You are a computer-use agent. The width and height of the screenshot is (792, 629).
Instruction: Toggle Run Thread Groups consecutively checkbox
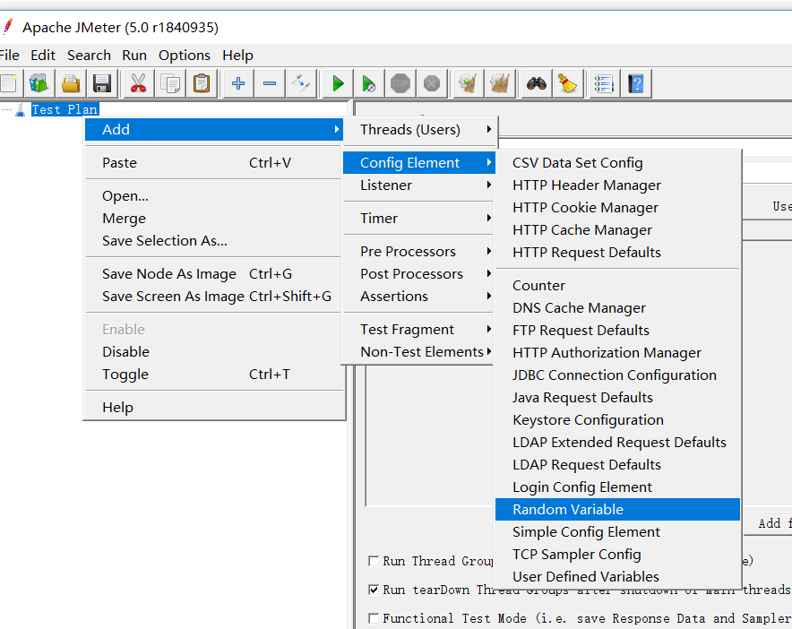pyautogui.click(x=374, y=561)
